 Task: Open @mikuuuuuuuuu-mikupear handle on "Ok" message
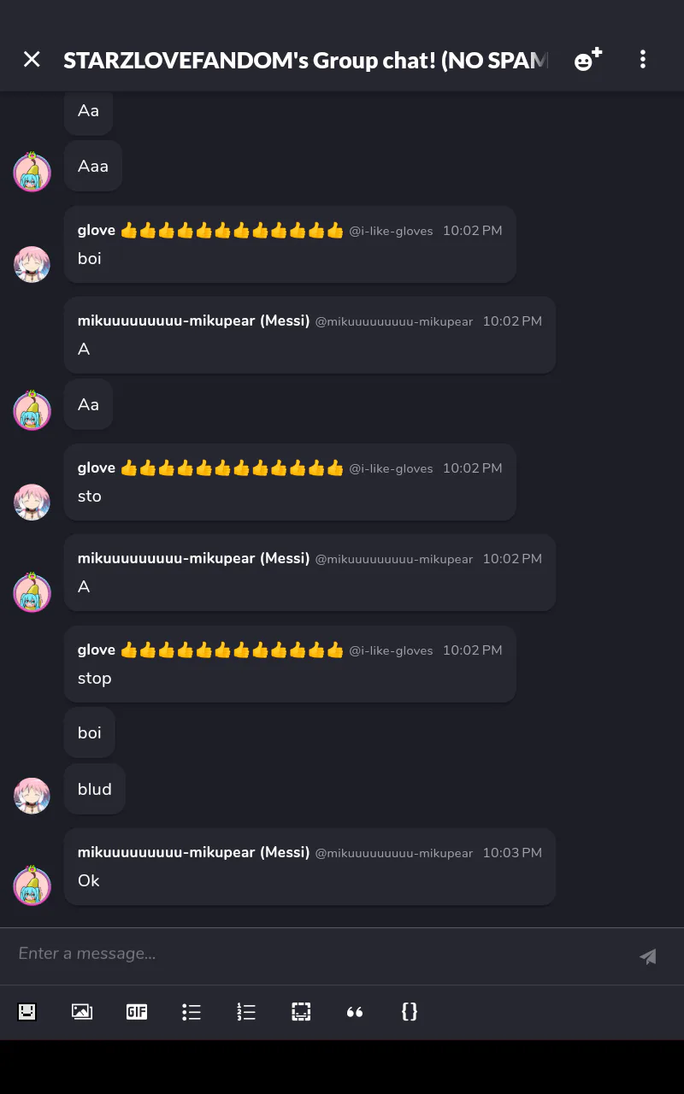pyautogui.click(x=394, y=853)
